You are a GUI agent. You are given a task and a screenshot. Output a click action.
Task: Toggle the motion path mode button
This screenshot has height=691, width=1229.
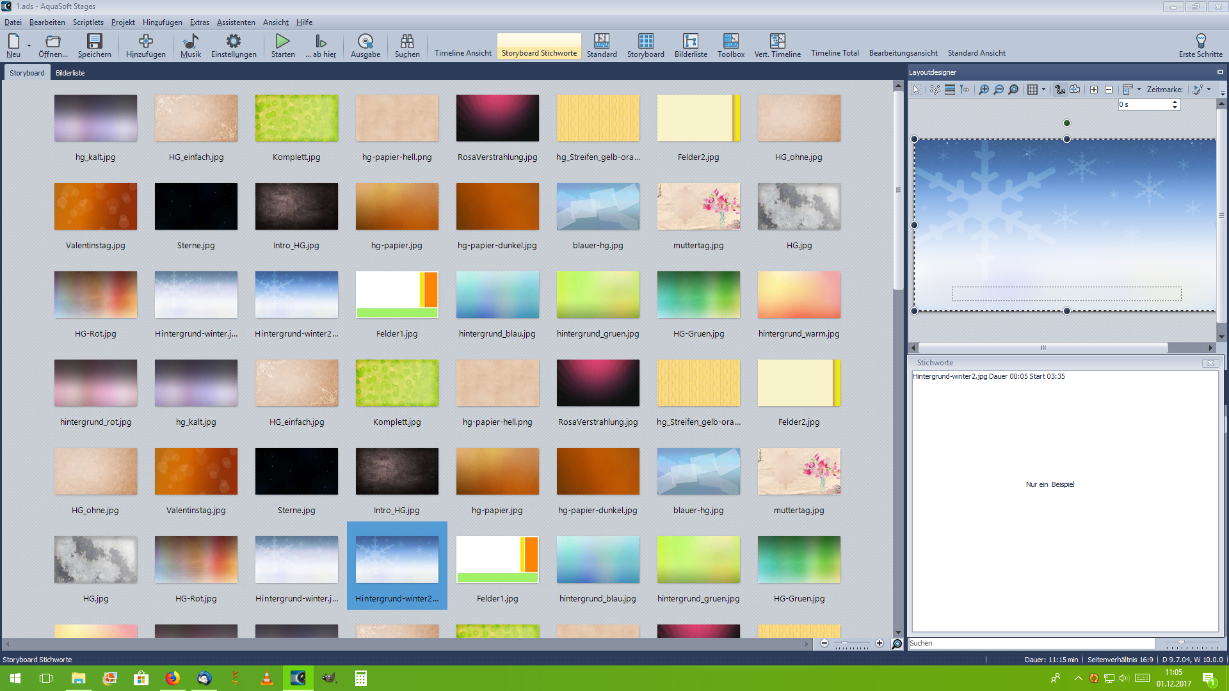[x=1060, y=90]
